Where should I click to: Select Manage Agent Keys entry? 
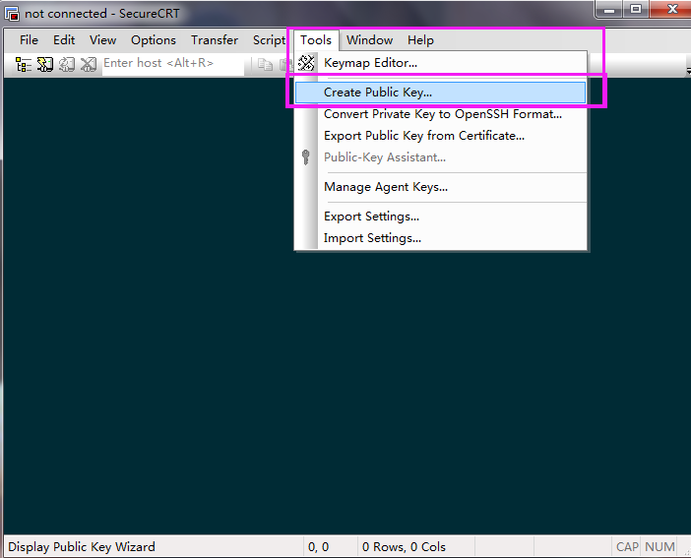441,187
